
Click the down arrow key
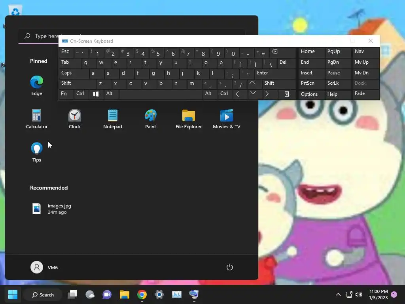pyautogui.click(x=255, y=94)
